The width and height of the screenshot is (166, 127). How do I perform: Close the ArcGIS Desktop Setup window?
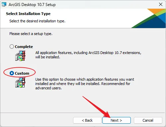161,4
